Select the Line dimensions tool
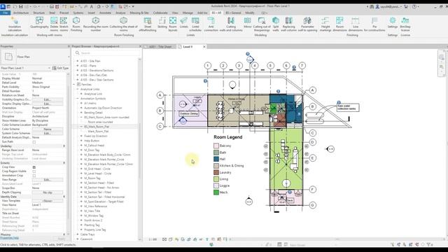The width and height of the screenshot is (448, 252). (356, 24)
